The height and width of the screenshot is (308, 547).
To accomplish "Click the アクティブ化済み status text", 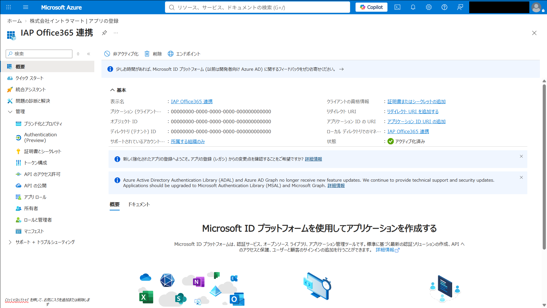I will (410, 141).
